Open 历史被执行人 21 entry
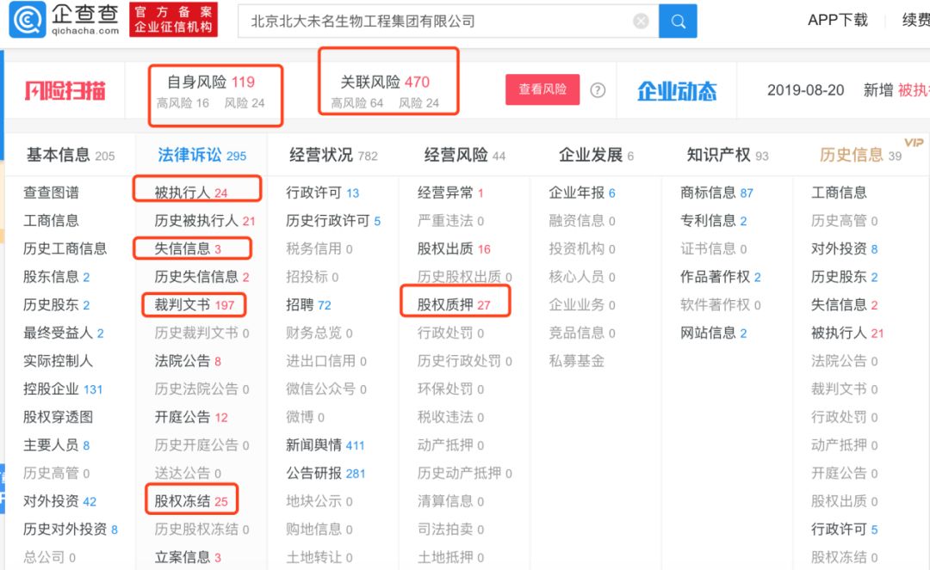The width and height of the screenshot is (930, 570). coord(205,221)
